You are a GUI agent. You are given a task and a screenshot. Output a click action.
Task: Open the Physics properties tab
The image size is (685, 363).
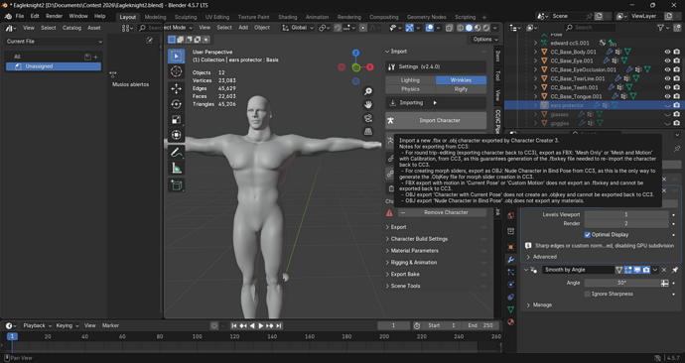(510, 285)
